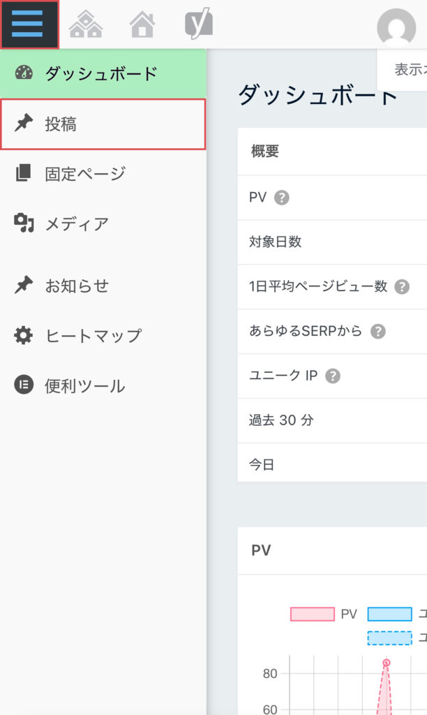Toggle the hamburger menu button
This screenshot has width=427, height=715.
(x=28, y=24)
